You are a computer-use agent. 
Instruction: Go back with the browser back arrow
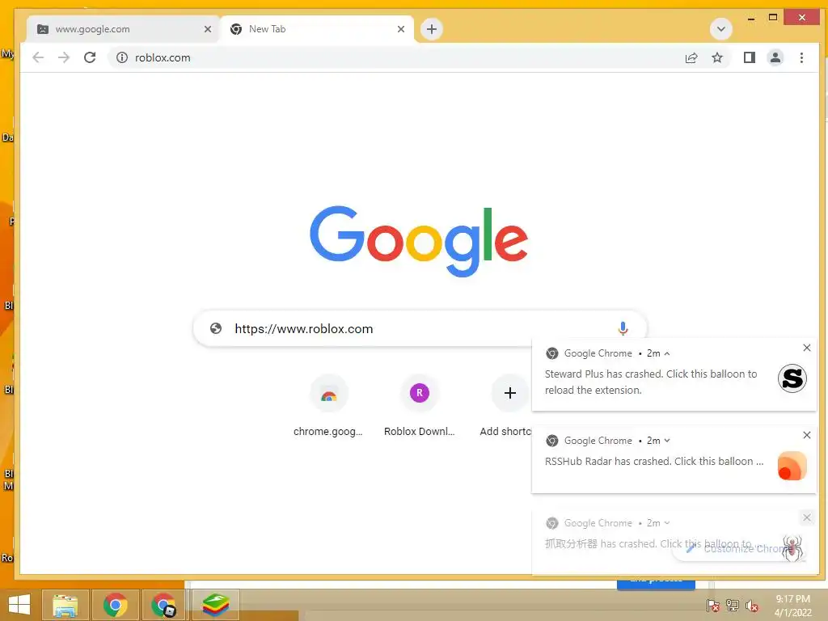point(38,57)
